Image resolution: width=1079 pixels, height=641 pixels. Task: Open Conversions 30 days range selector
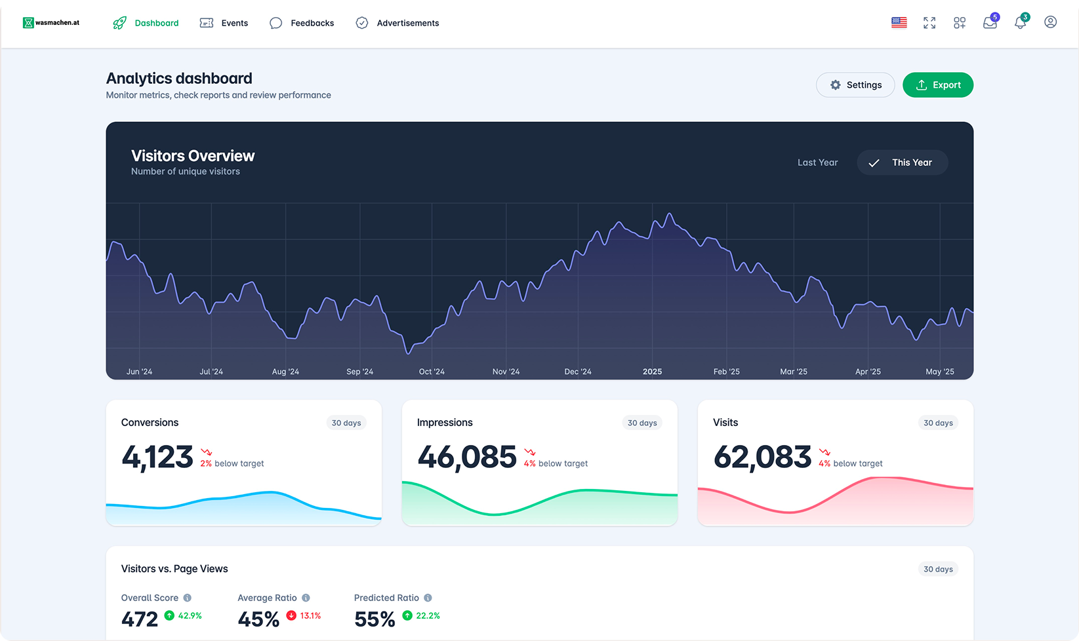coord(346,423)
